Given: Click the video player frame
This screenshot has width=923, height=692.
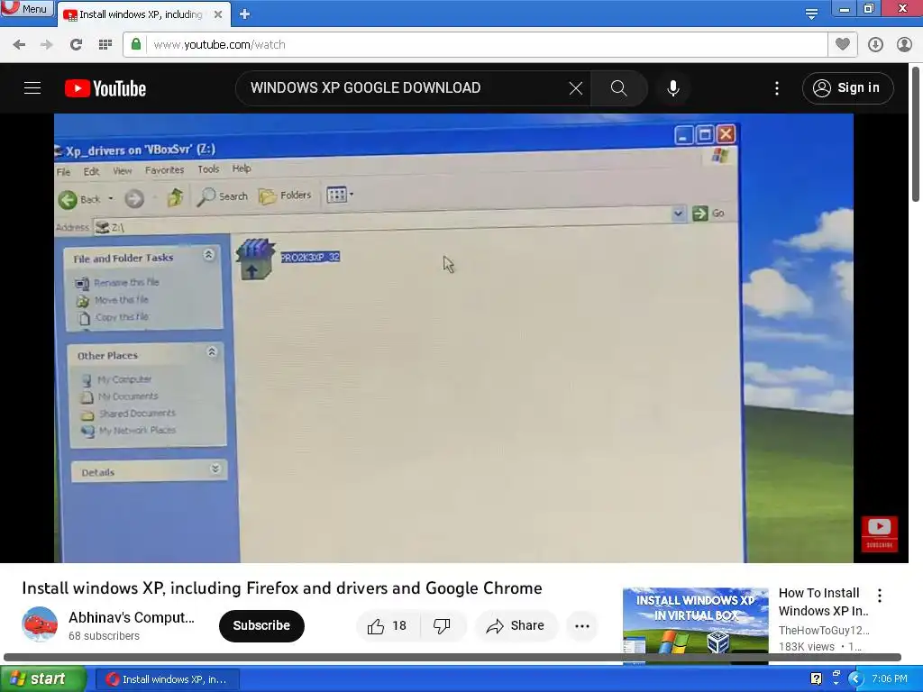Looking at the screenshot, I should (x=453, y=338).
